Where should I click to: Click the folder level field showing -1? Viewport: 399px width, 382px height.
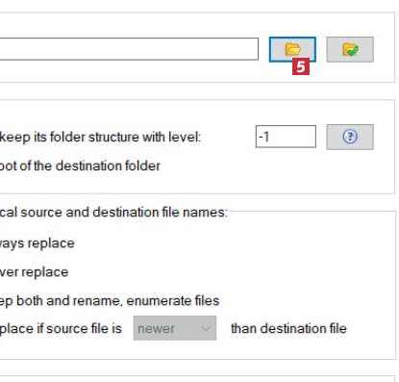click(x=286, y=137)
